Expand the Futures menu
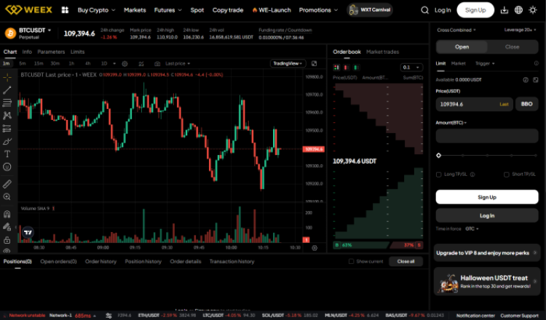Viewport: 546px width, 320px height. [x=168, y=10]
